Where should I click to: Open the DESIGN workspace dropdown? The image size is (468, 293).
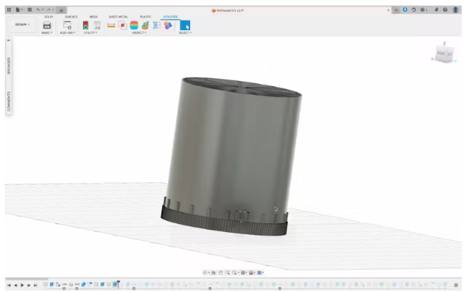tap(22, 25)
